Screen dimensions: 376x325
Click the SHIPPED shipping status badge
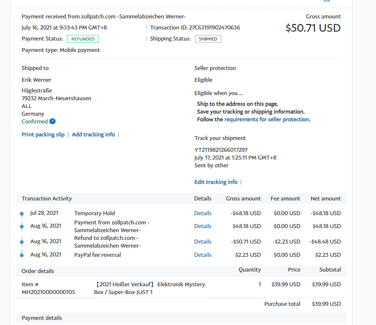pos(208,39)
